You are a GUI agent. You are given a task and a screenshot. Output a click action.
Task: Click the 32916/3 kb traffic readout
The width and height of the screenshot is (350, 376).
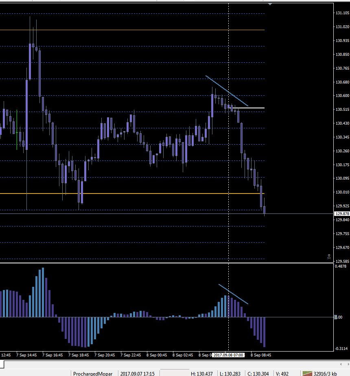coord(325,374)
